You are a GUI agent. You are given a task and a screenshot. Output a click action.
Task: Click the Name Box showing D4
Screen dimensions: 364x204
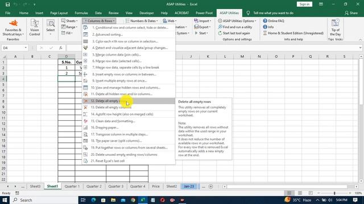[x=14, y=48]
